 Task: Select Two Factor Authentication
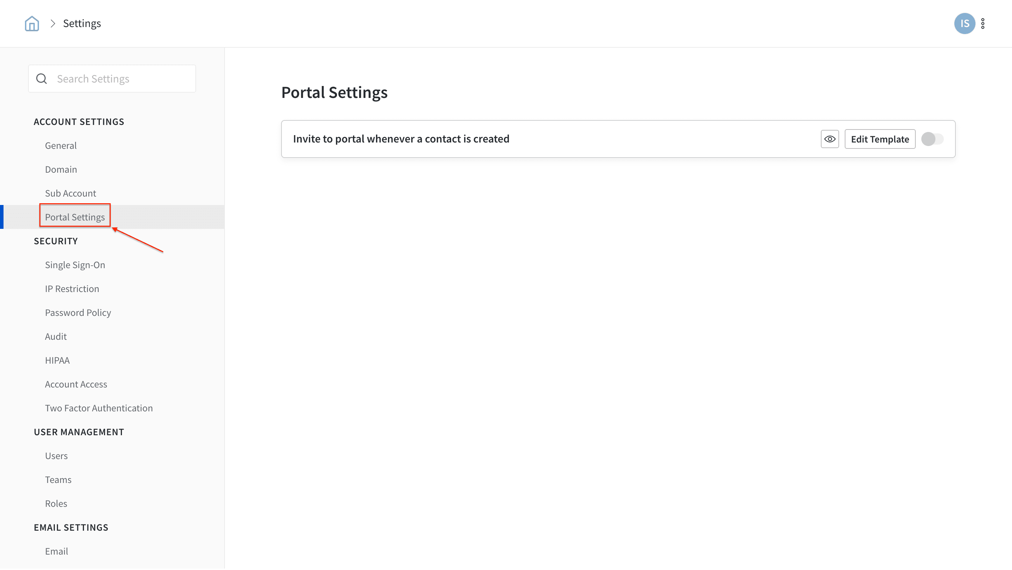click(x=99, y=409)
